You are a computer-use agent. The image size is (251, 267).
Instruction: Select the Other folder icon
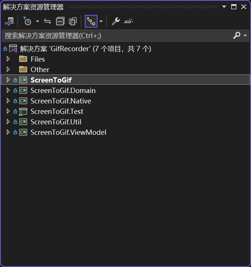coord(23,69)
